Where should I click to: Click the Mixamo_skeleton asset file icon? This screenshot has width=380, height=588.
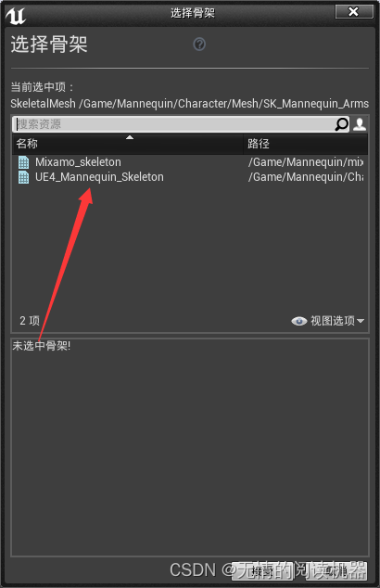point(23,162)
